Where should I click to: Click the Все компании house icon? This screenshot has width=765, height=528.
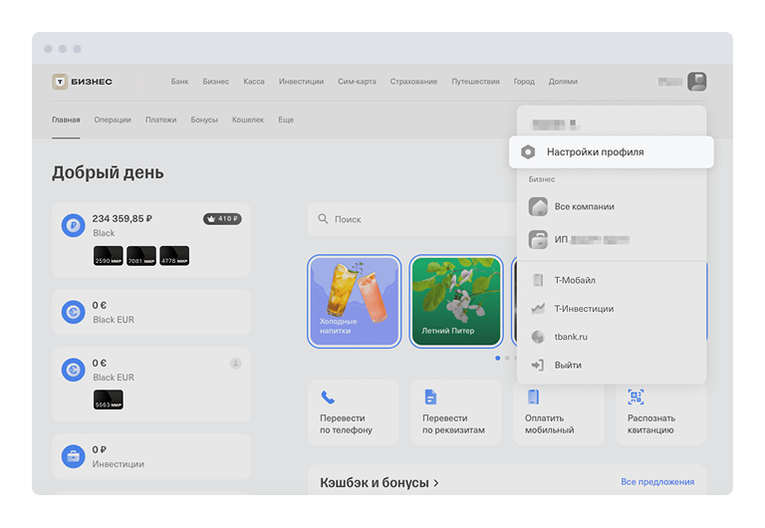(538, 207)
